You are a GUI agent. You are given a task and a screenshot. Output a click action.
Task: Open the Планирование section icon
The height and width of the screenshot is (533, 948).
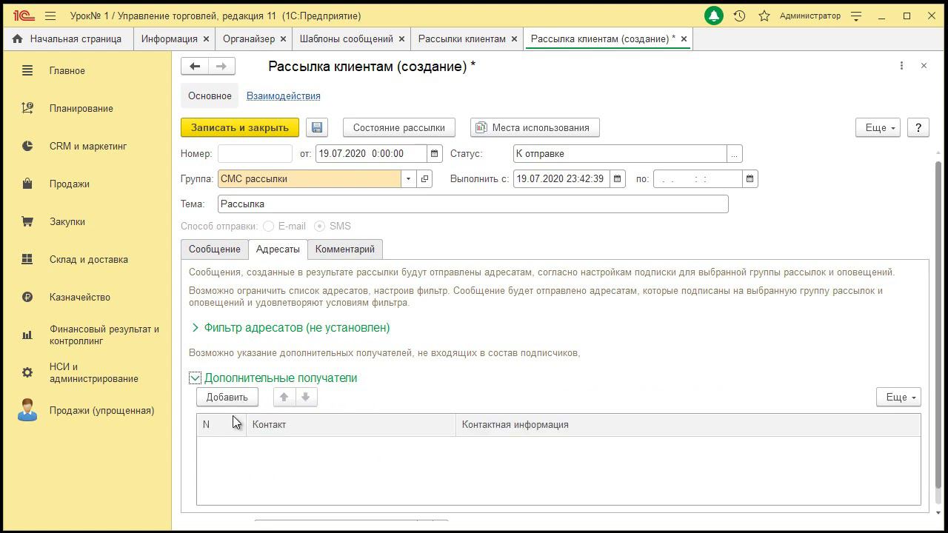27,108
